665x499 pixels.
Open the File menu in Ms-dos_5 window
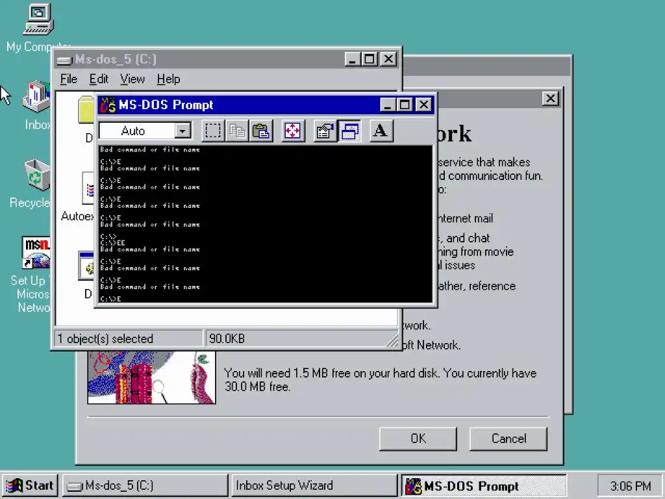click(68, 79)
